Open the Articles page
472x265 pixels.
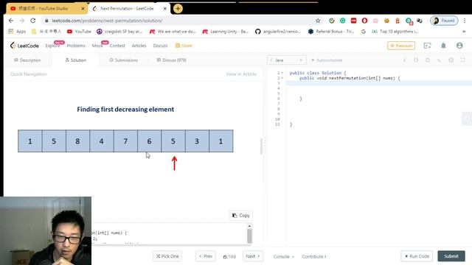[139, 46]
